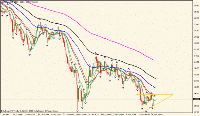Image resolution: width=200 pixels, height=116 pixels.
Task: Click the 158.65 price axis label
Action: [196, 68]
